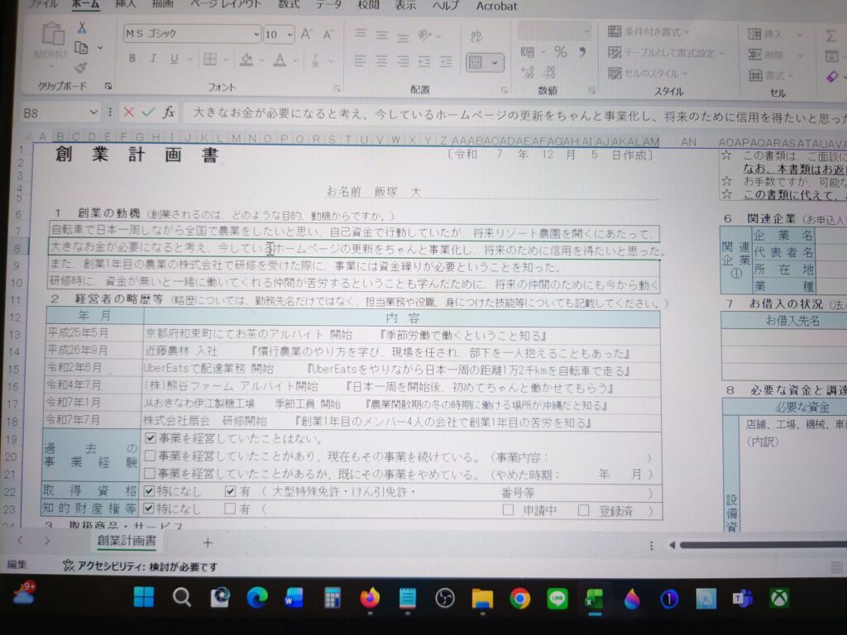Check the 申請中 checkbox
Screen dimensions: 847x635
(x=507, y=510)
